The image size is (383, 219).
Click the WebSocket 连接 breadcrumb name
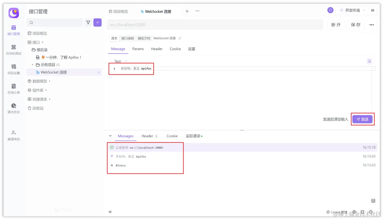point(165,38)
